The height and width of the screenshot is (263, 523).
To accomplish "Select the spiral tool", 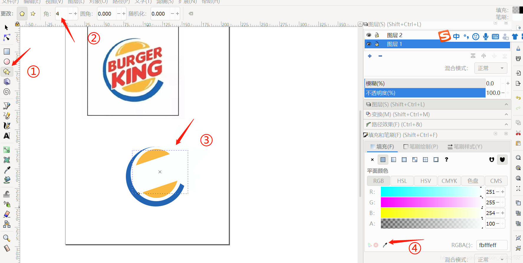I will [x=6, y=92].
